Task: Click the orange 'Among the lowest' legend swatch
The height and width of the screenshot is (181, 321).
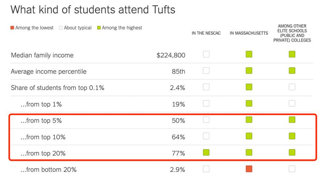Action: (x=12, y=28)
